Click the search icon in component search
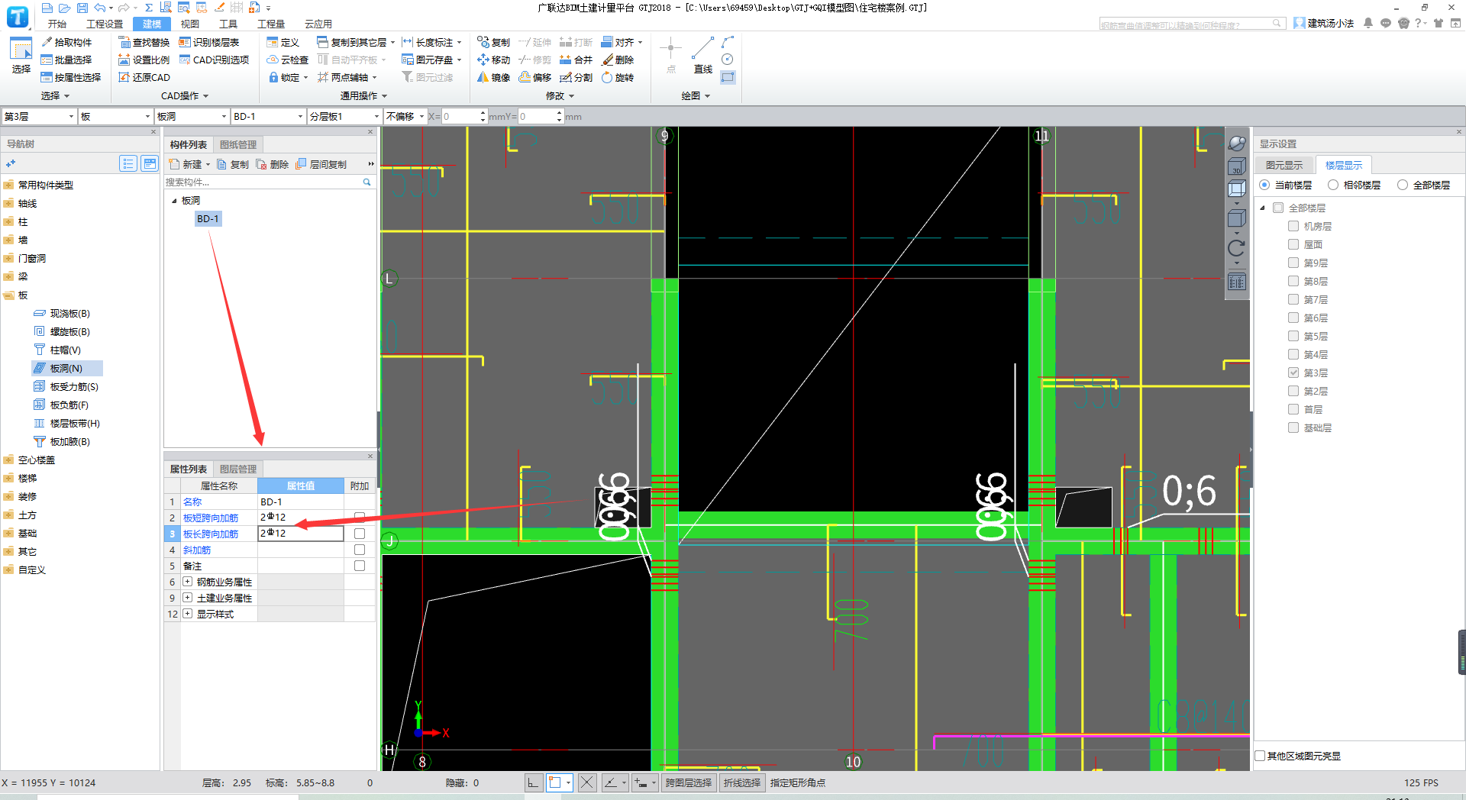 point(366,182)
